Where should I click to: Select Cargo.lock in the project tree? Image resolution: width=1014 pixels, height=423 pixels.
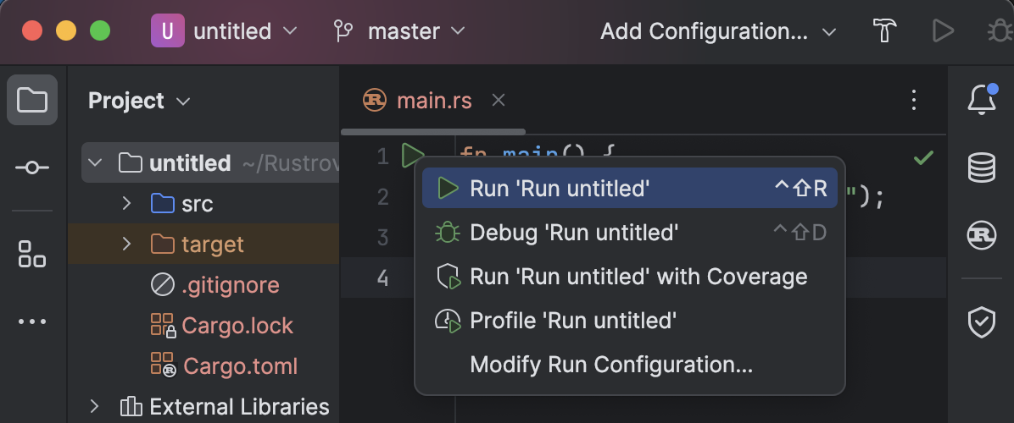(x=203, y=326)
